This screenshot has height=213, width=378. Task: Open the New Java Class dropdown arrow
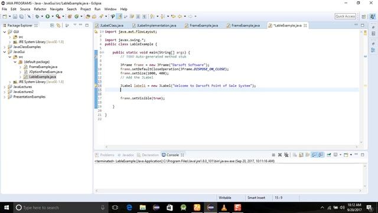pos(82,17)
